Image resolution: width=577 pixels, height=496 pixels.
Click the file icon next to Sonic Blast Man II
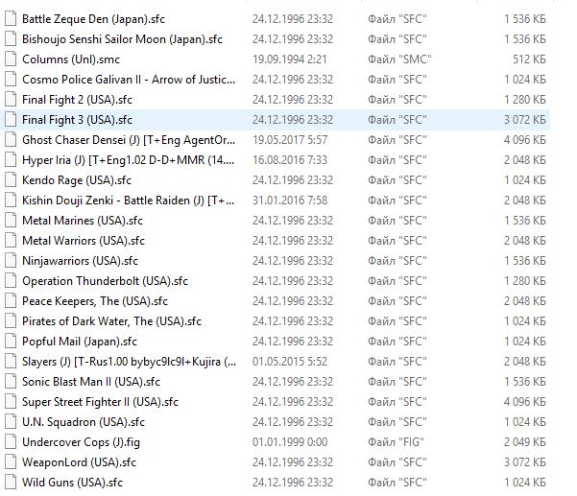pos(11,382)
